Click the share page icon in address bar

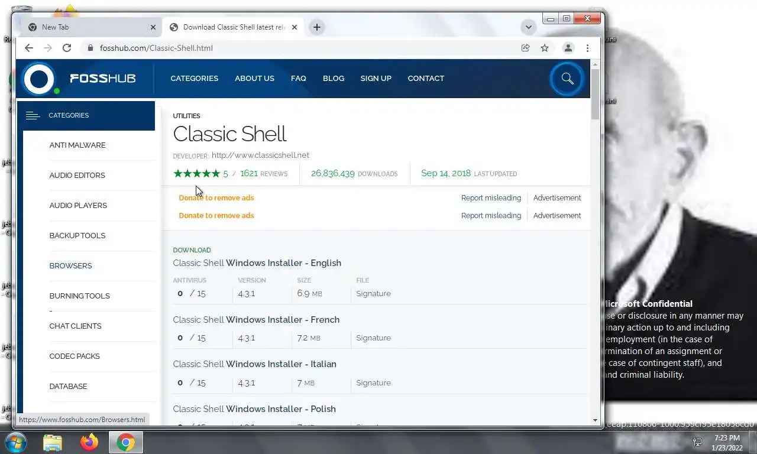coord(525,48)
